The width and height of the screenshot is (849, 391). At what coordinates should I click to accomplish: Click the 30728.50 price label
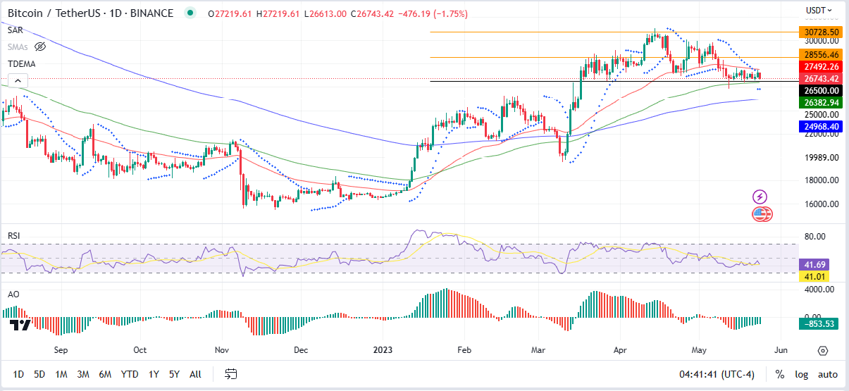[x=822, y=32]
